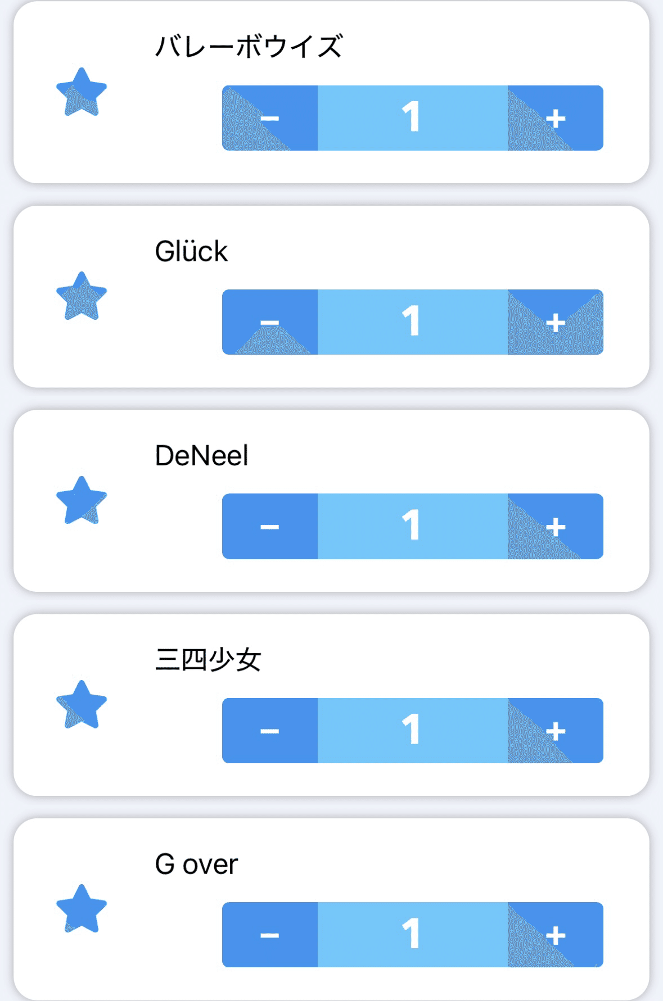This screenshot has height=1001, width=663.
Task: Click the DeNeel name label
Action: 201,455
